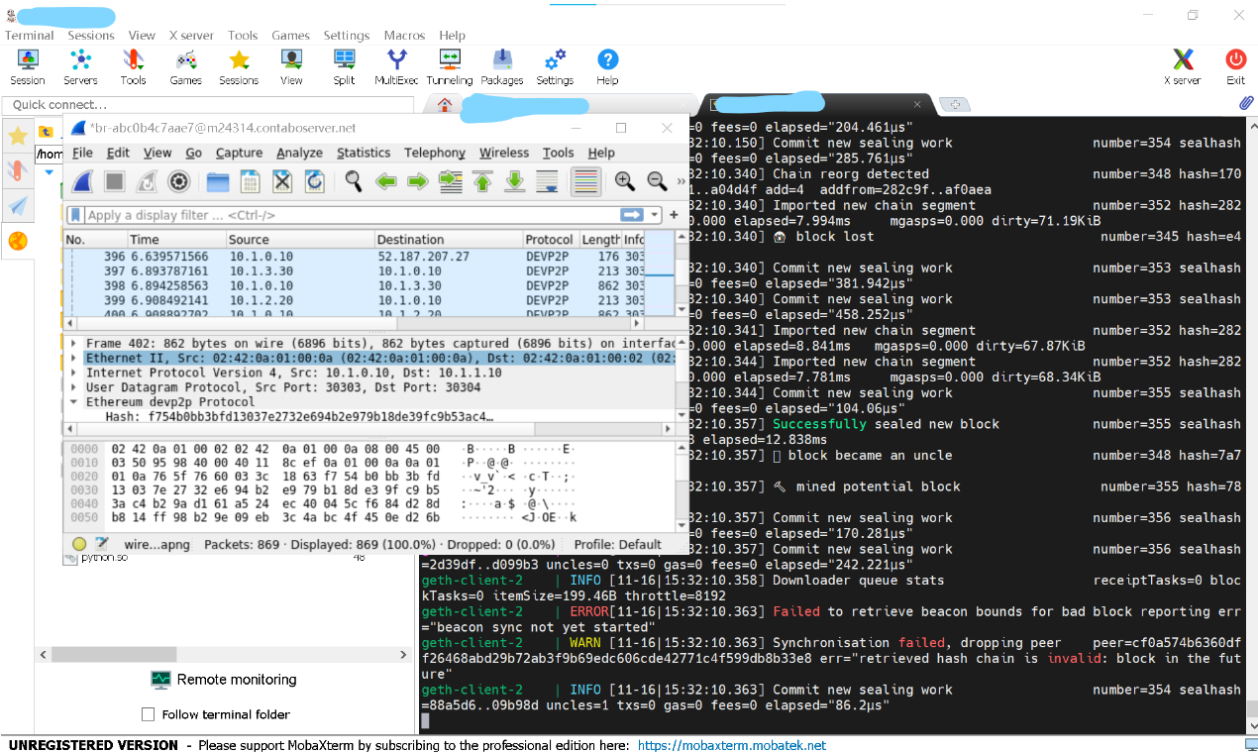Zoom in on Wireshark packet text
1258x753 pixels.
tap(624, 181)
